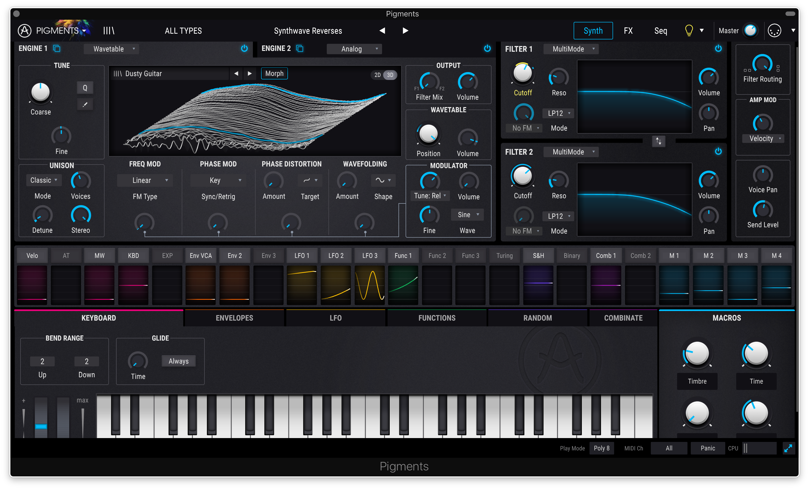Screen dimensions: 809x489
Task: Go to next preset with right arrow
Action: coord(406,31)
